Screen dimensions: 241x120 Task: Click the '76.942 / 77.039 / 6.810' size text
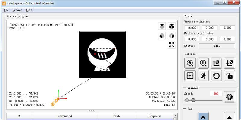click(x=27, y=105)
